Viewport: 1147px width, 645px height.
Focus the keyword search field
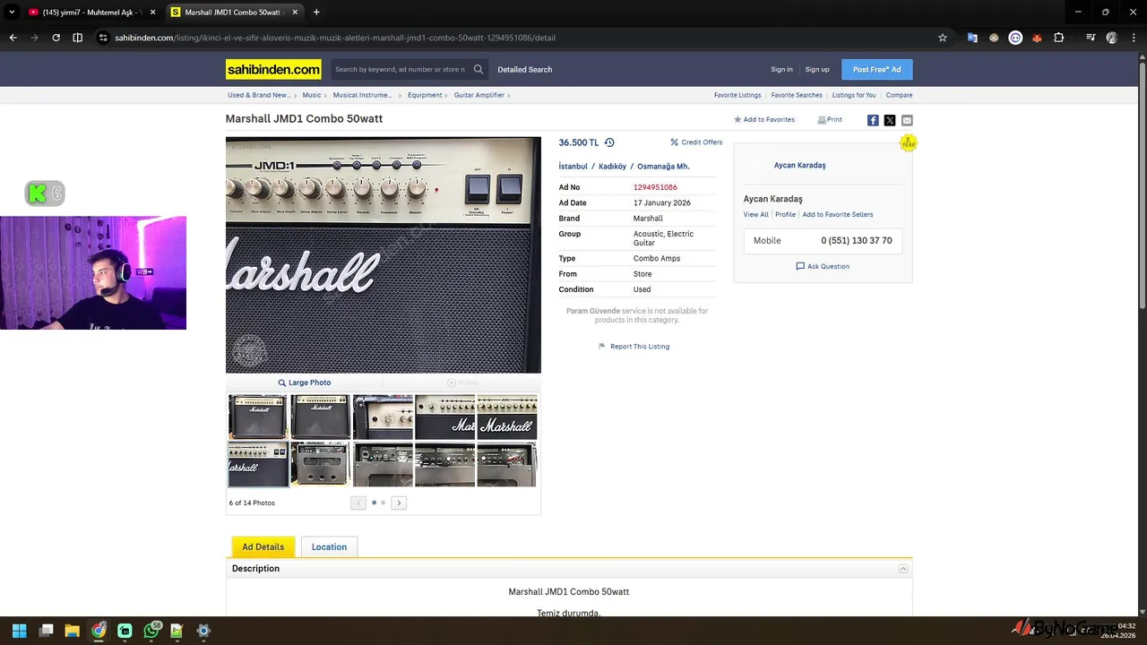[400, 69]
